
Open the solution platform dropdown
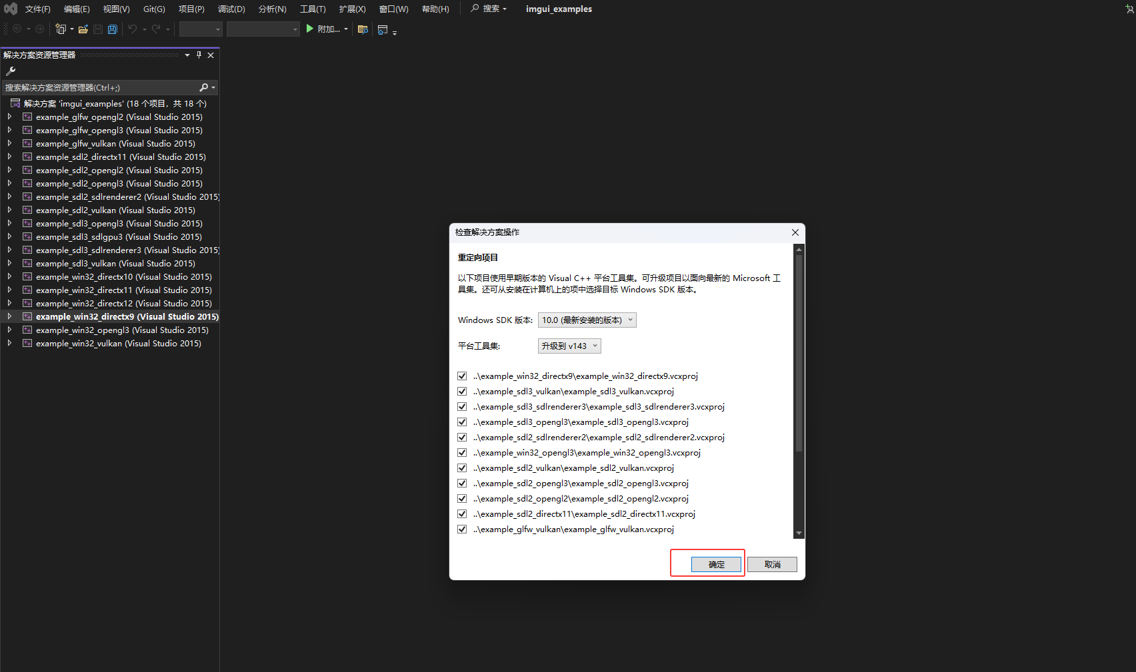pos(263,29)
